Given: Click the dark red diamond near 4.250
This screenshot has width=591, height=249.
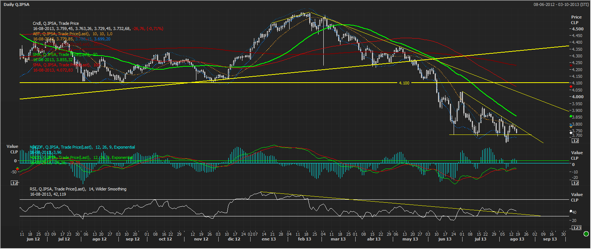Looking at the screenshot, I should [571, 66].
